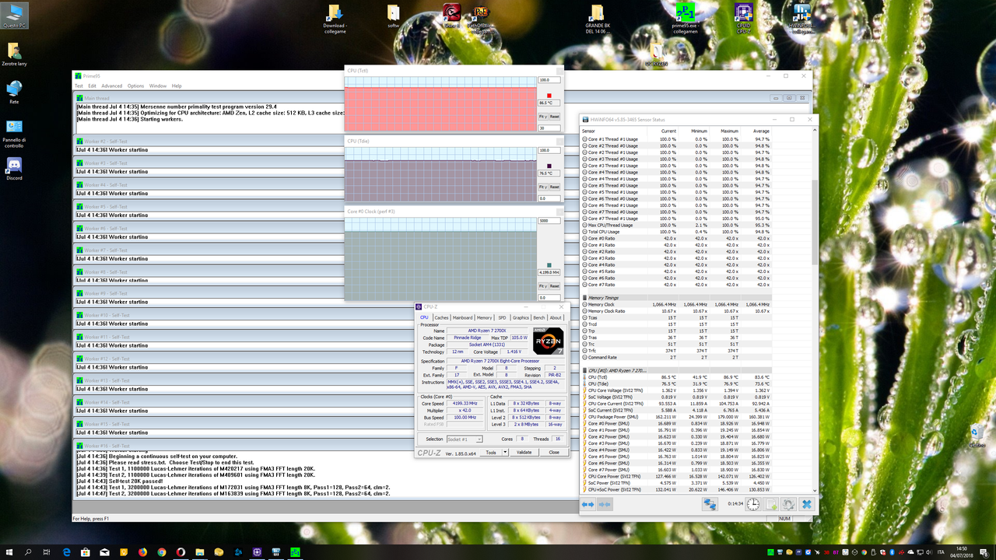Open GRANDE BK DEL 14.06 desktop folder
The height and width of the screenshot is (560, 996).
point(597,18)
